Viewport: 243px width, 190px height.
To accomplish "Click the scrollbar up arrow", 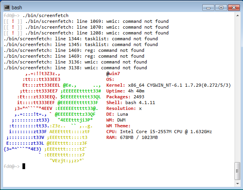I will click(x=238, y=15).
